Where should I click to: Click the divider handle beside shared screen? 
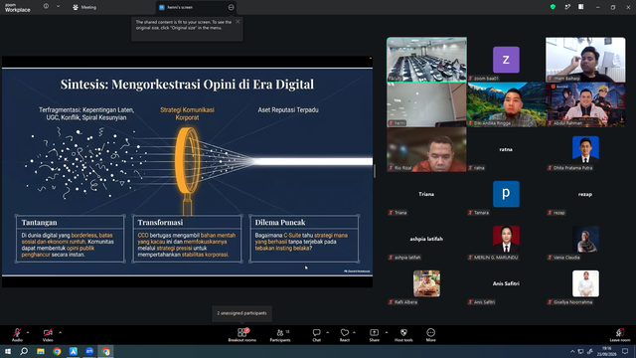click(x=375, y=171)
